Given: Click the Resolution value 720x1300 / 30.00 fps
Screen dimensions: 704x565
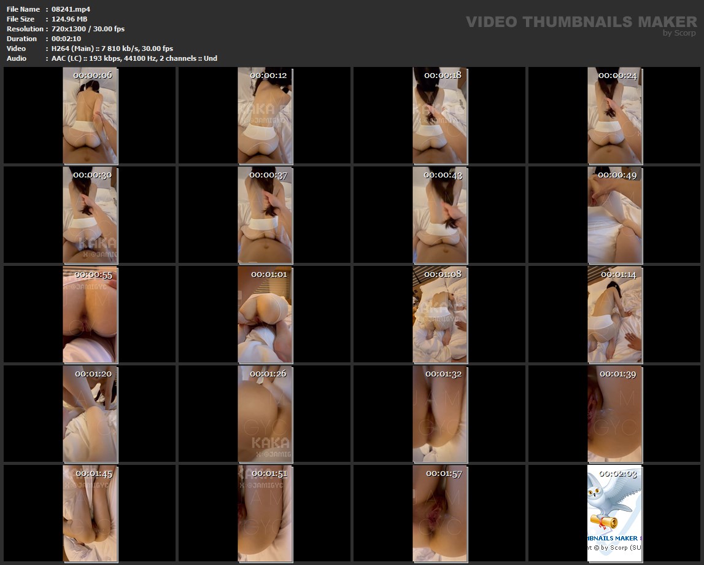Looking at the screenshot, I should tap(88, 29).
